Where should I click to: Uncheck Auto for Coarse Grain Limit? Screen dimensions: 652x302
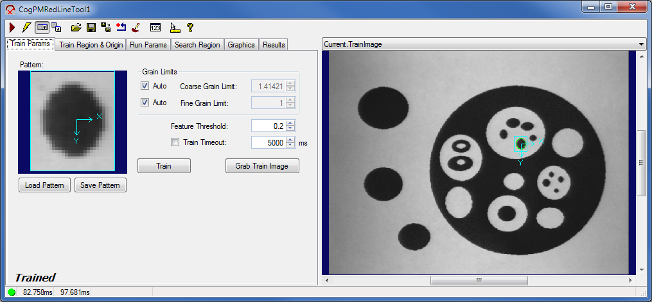145,86
